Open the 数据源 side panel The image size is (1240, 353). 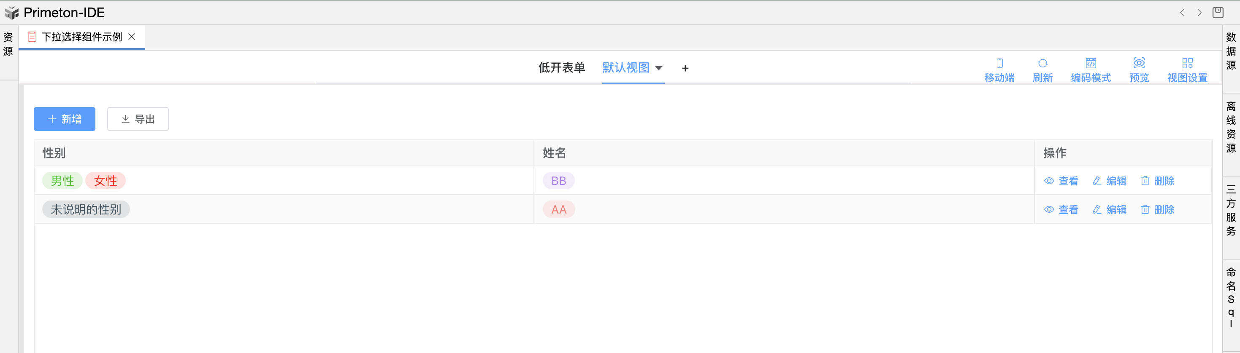pyautogui.click(x=1231, y=51)
